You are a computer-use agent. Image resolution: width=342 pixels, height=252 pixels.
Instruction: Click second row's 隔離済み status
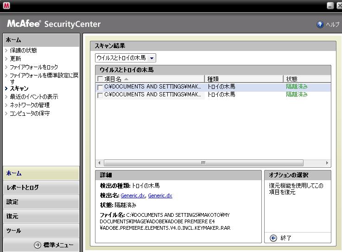pos(297,94)
